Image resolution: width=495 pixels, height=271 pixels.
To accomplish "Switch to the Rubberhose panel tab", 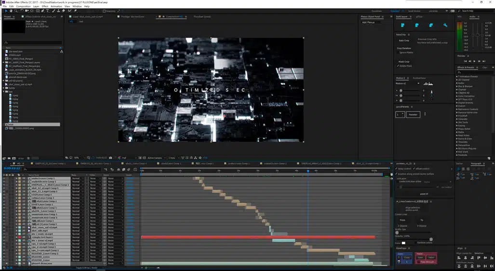I will coord(419,78).
